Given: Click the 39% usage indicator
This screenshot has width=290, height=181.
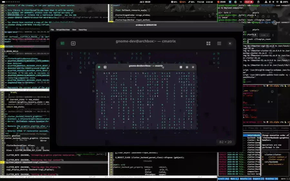Looking at the screenshot, I should pyautogui.click(x=191, y=2).
